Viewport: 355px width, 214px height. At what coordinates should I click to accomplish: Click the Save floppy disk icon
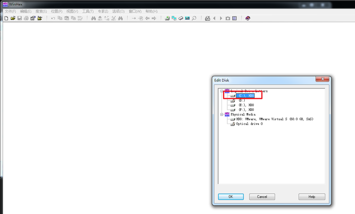tap(19, 18)
